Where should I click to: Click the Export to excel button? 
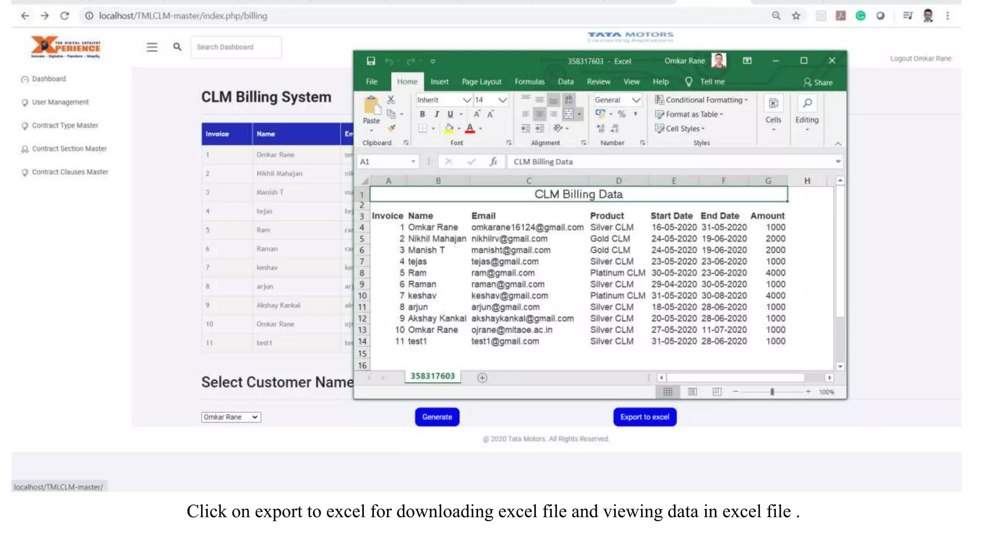pos(645,417)
